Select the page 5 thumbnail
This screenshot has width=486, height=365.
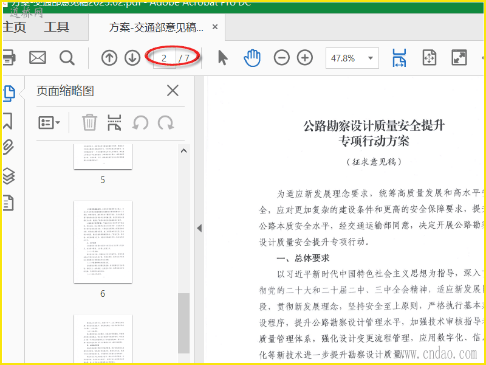point(103,157)
